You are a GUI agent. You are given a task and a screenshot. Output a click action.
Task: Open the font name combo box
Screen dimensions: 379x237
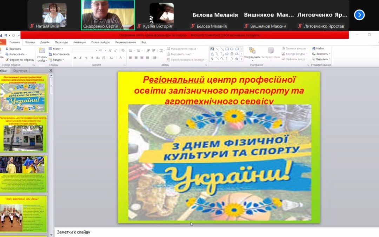click(x=85, y=50)
